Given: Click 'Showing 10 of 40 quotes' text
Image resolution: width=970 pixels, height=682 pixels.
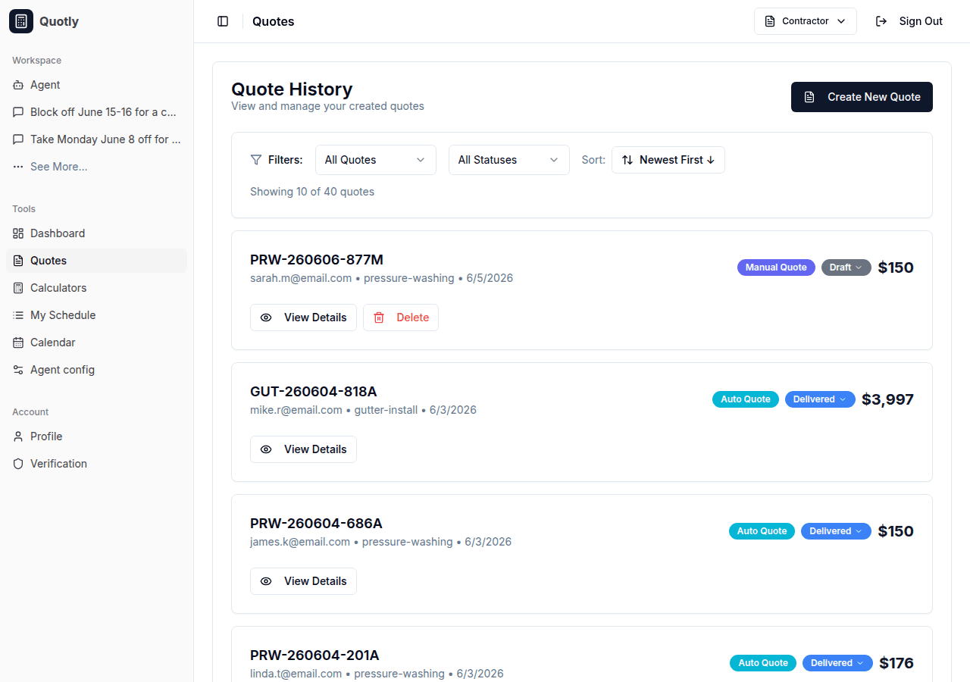Looking at the screenshot, I should [x=312, y=192].
